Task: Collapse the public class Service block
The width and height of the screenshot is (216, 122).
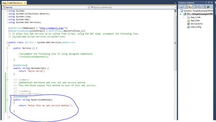Action: [x=7, y=42]
